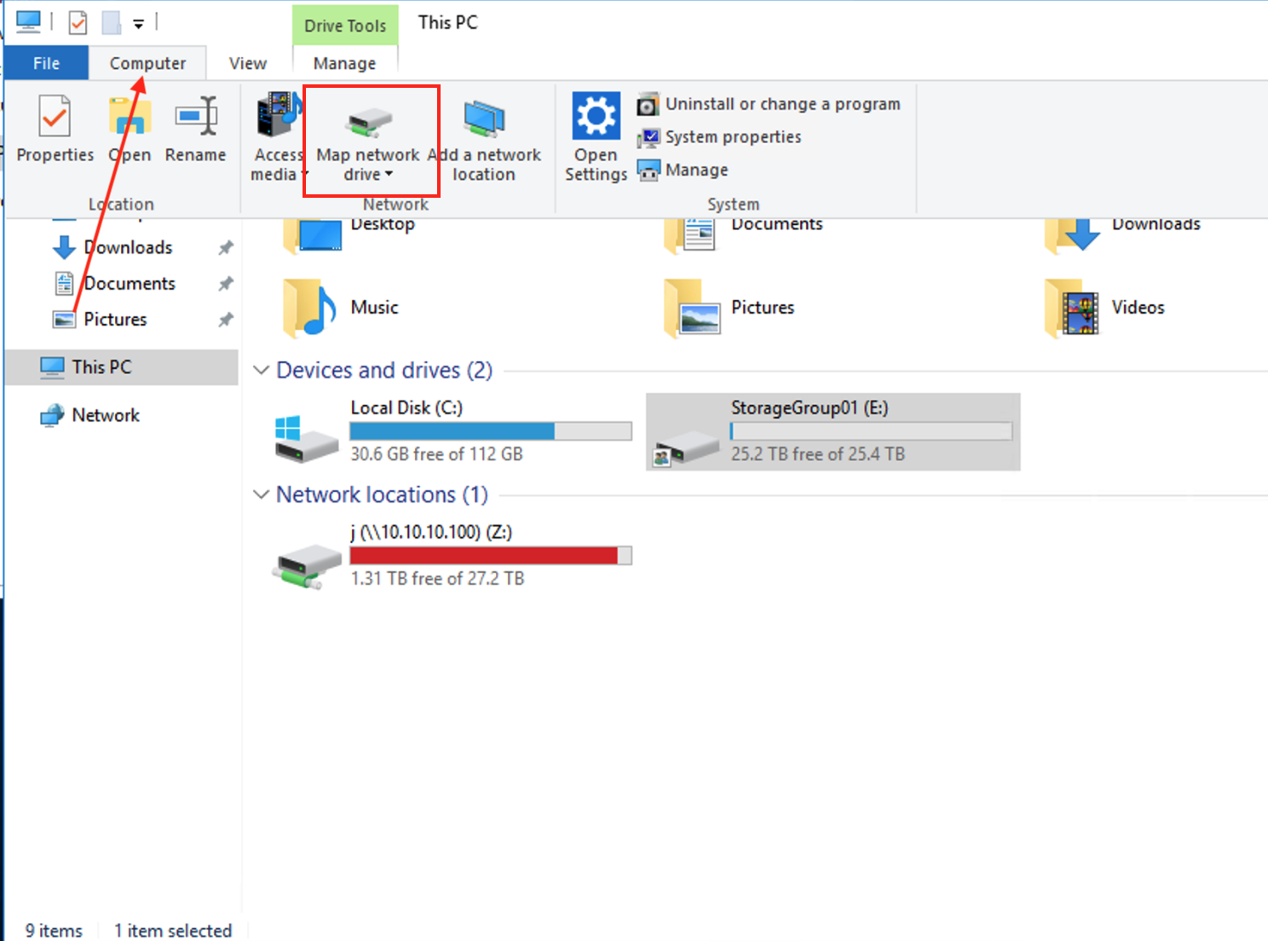This screenshot has height=941, width=1268.
Task: Click '25.2 TB free of 25.4 TB' text
Action: tap(818, 454)
